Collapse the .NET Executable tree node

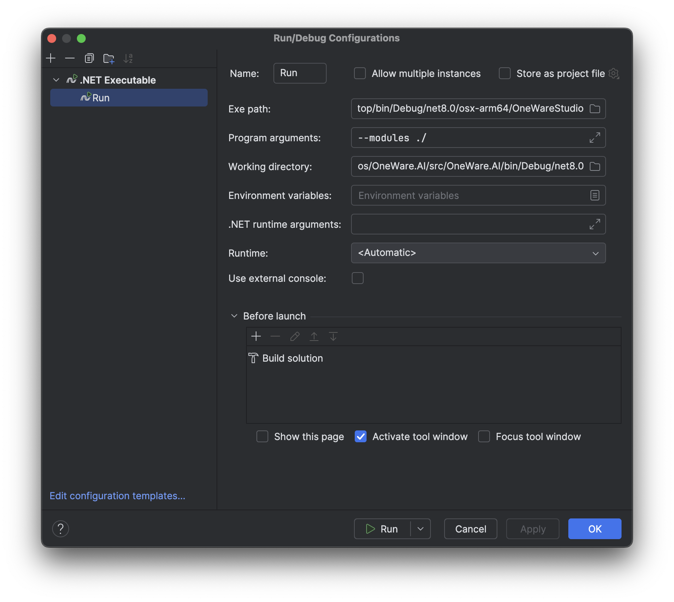56,80
